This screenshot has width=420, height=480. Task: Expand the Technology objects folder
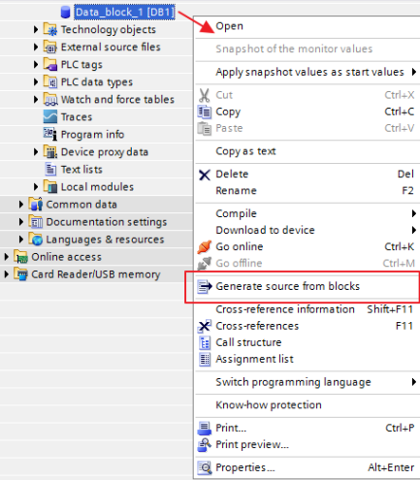point(36,30)
